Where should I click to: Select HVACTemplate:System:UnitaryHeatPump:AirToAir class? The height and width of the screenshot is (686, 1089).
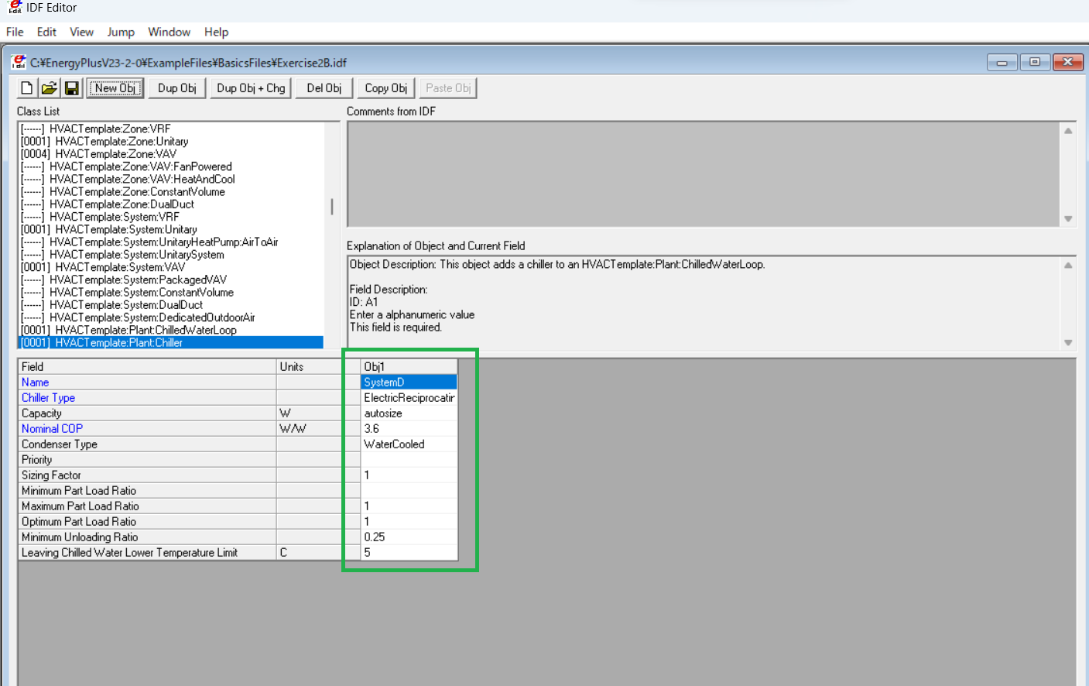coord(170,242)
